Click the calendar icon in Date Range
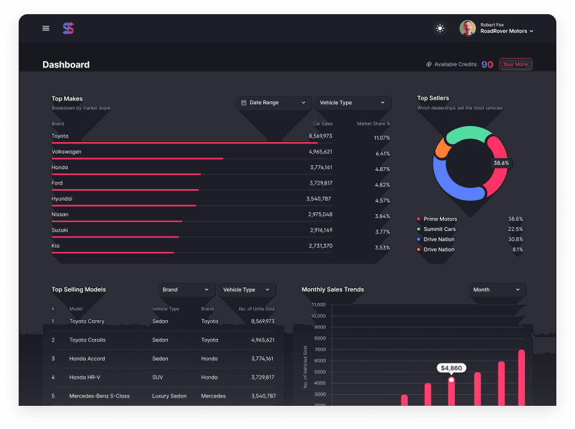 (244, 103)
